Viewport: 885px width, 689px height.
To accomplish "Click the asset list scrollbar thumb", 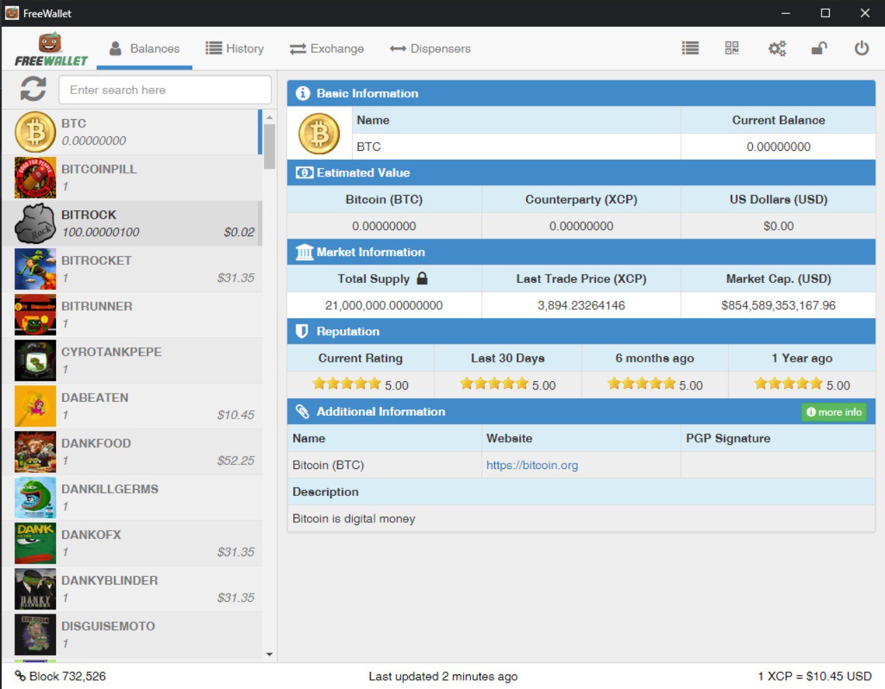I will [x=270, y=146].
